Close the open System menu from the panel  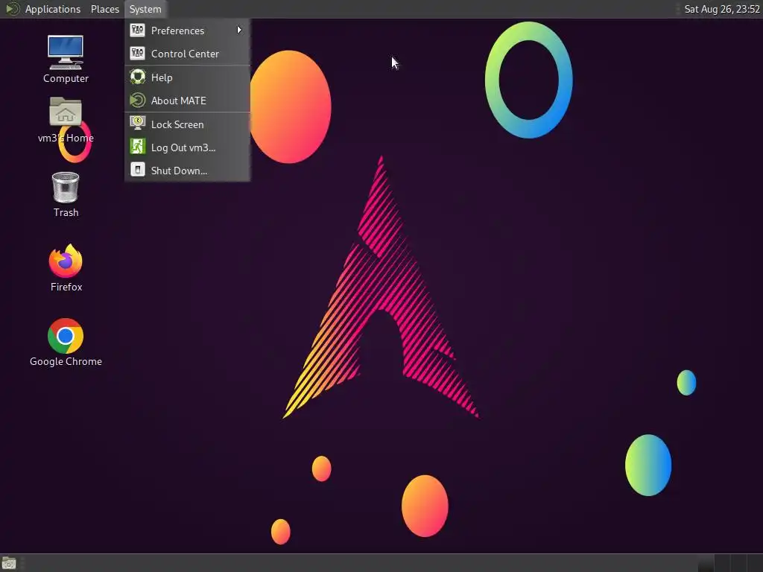pyautogui.click(x=145, y=9)
